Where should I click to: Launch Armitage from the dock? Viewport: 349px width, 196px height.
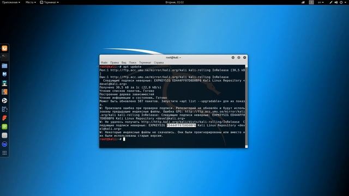point(4,83)
